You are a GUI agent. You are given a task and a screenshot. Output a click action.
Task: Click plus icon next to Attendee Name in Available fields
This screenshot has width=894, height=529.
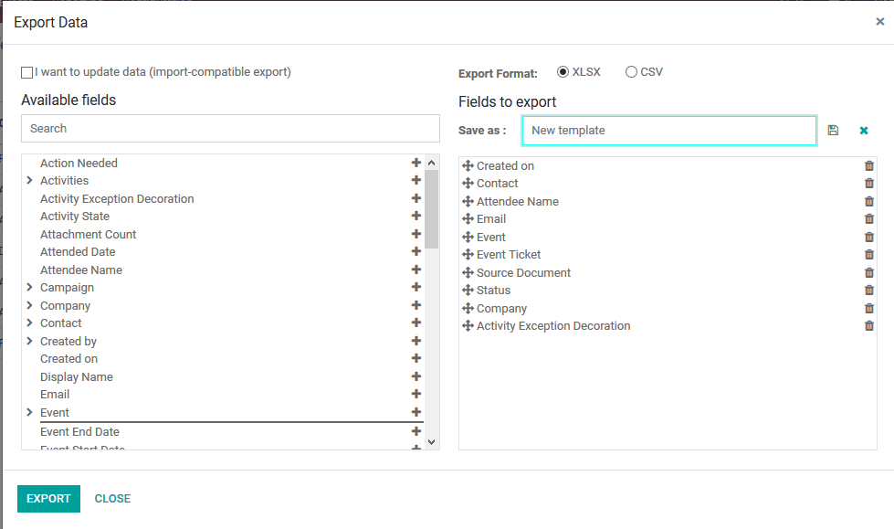coord(416,270)
